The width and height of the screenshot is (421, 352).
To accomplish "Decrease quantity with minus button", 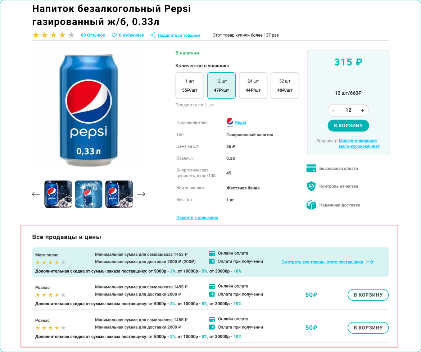I will [334, 110].
